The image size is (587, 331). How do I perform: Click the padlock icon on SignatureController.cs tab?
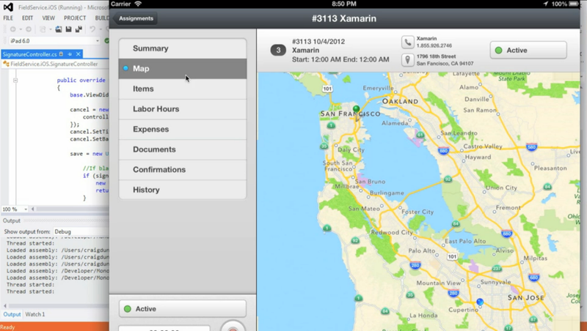(61, 54)
